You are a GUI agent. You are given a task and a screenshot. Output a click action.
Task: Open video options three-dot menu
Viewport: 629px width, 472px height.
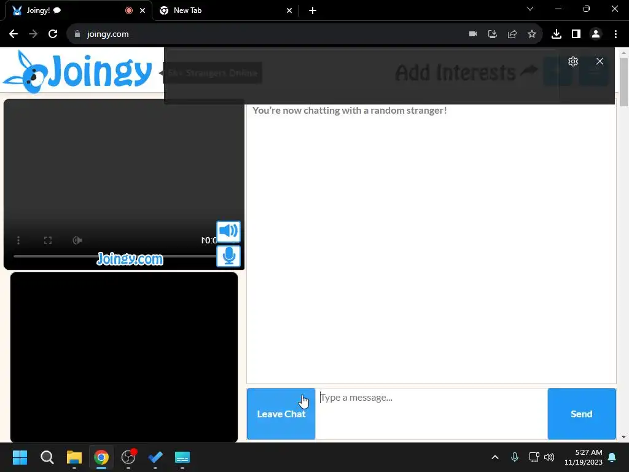[x=18, y=240]
